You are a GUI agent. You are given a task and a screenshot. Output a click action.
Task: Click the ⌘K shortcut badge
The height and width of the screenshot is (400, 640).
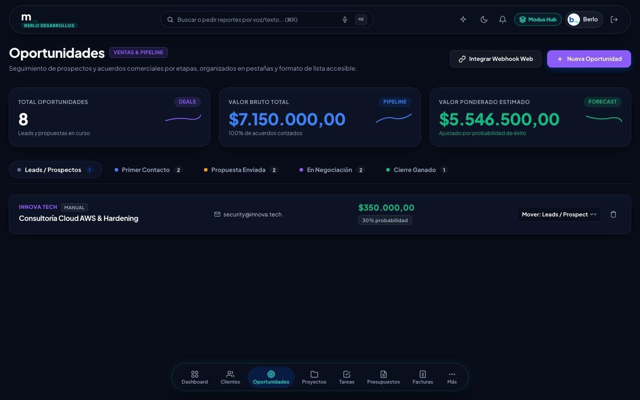(x=361, y=20)
